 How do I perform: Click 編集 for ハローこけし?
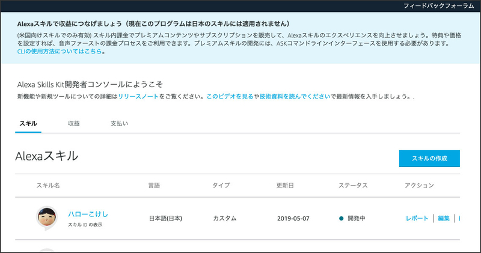coord(444,218)
